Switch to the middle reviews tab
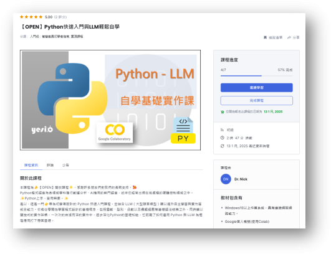Viewport: 331px width, 254px height. pyautogui.click(x=50, y=165)
